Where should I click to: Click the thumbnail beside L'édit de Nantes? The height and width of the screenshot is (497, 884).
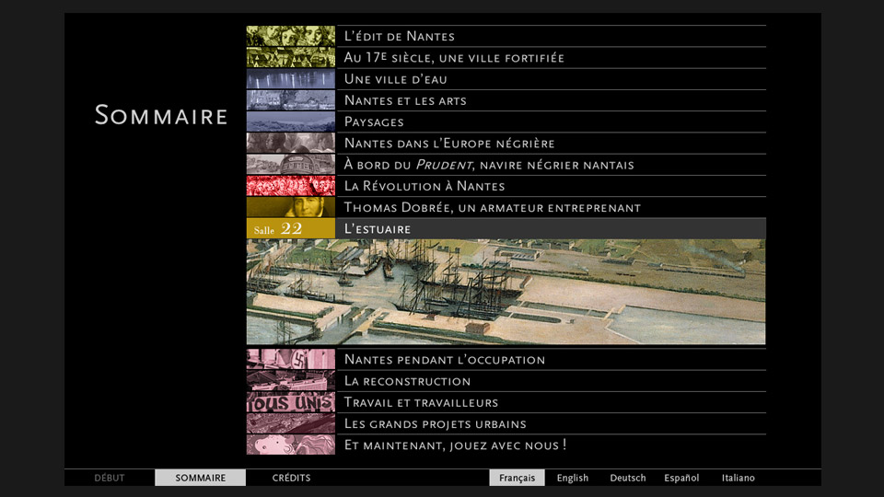pos(291,36)
